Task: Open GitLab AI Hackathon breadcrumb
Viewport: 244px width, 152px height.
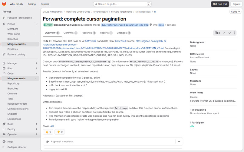Action: (x=53, y=12)
